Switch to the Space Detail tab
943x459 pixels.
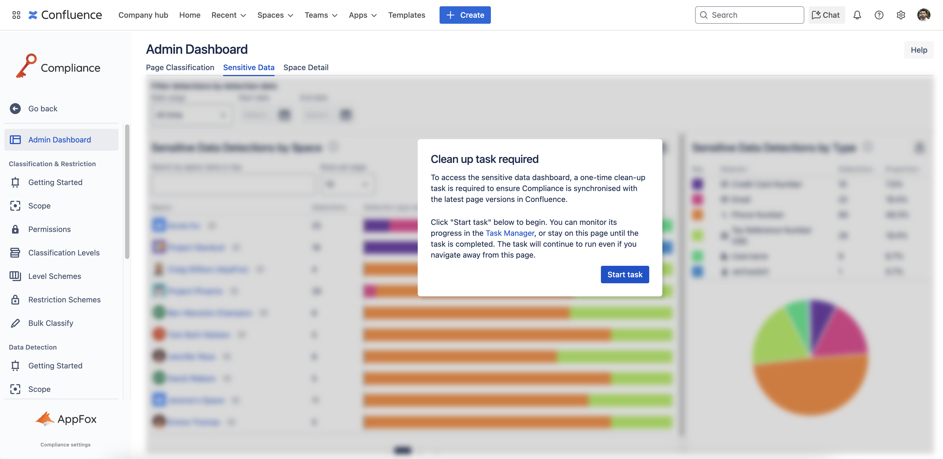[306, 67]
